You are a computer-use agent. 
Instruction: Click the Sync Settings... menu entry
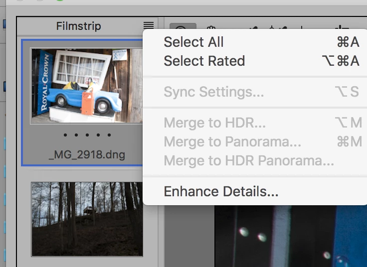pyautogui.click(x=255, y=92)
